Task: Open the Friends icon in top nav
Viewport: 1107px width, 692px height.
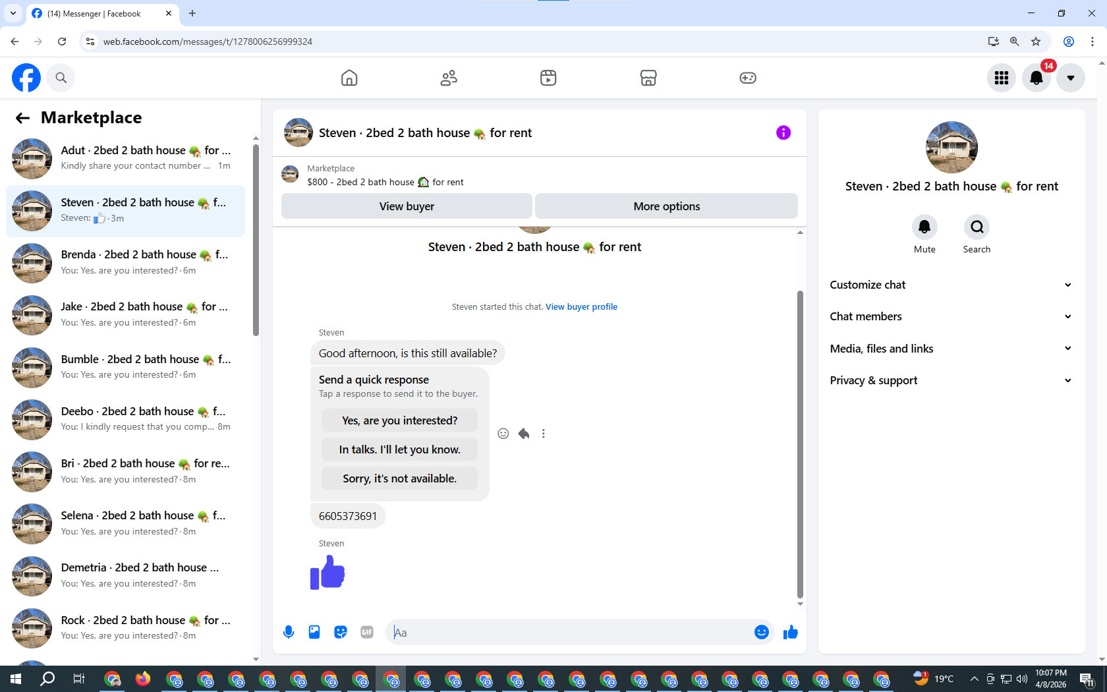Action: [449, 78]
